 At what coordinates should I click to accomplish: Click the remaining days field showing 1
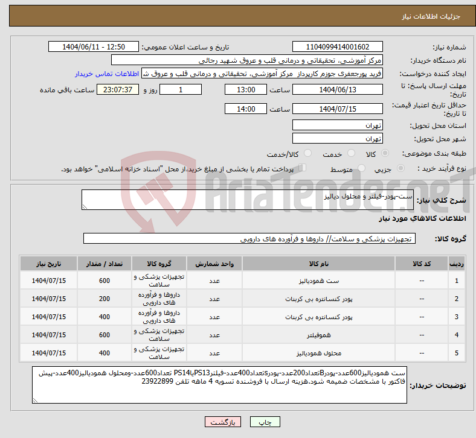[x=181, y=90]
